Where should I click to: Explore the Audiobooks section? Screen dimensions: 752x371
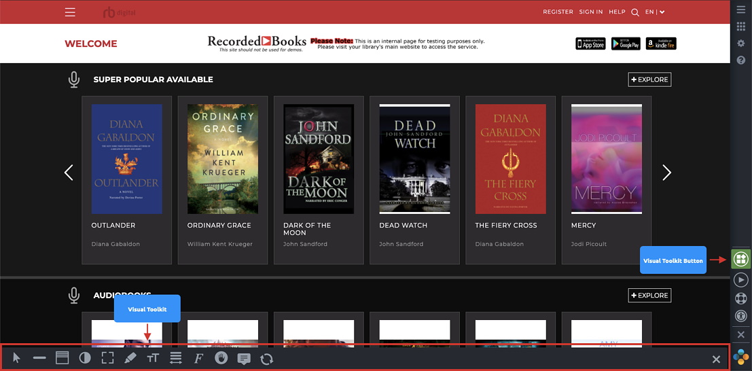649,295
